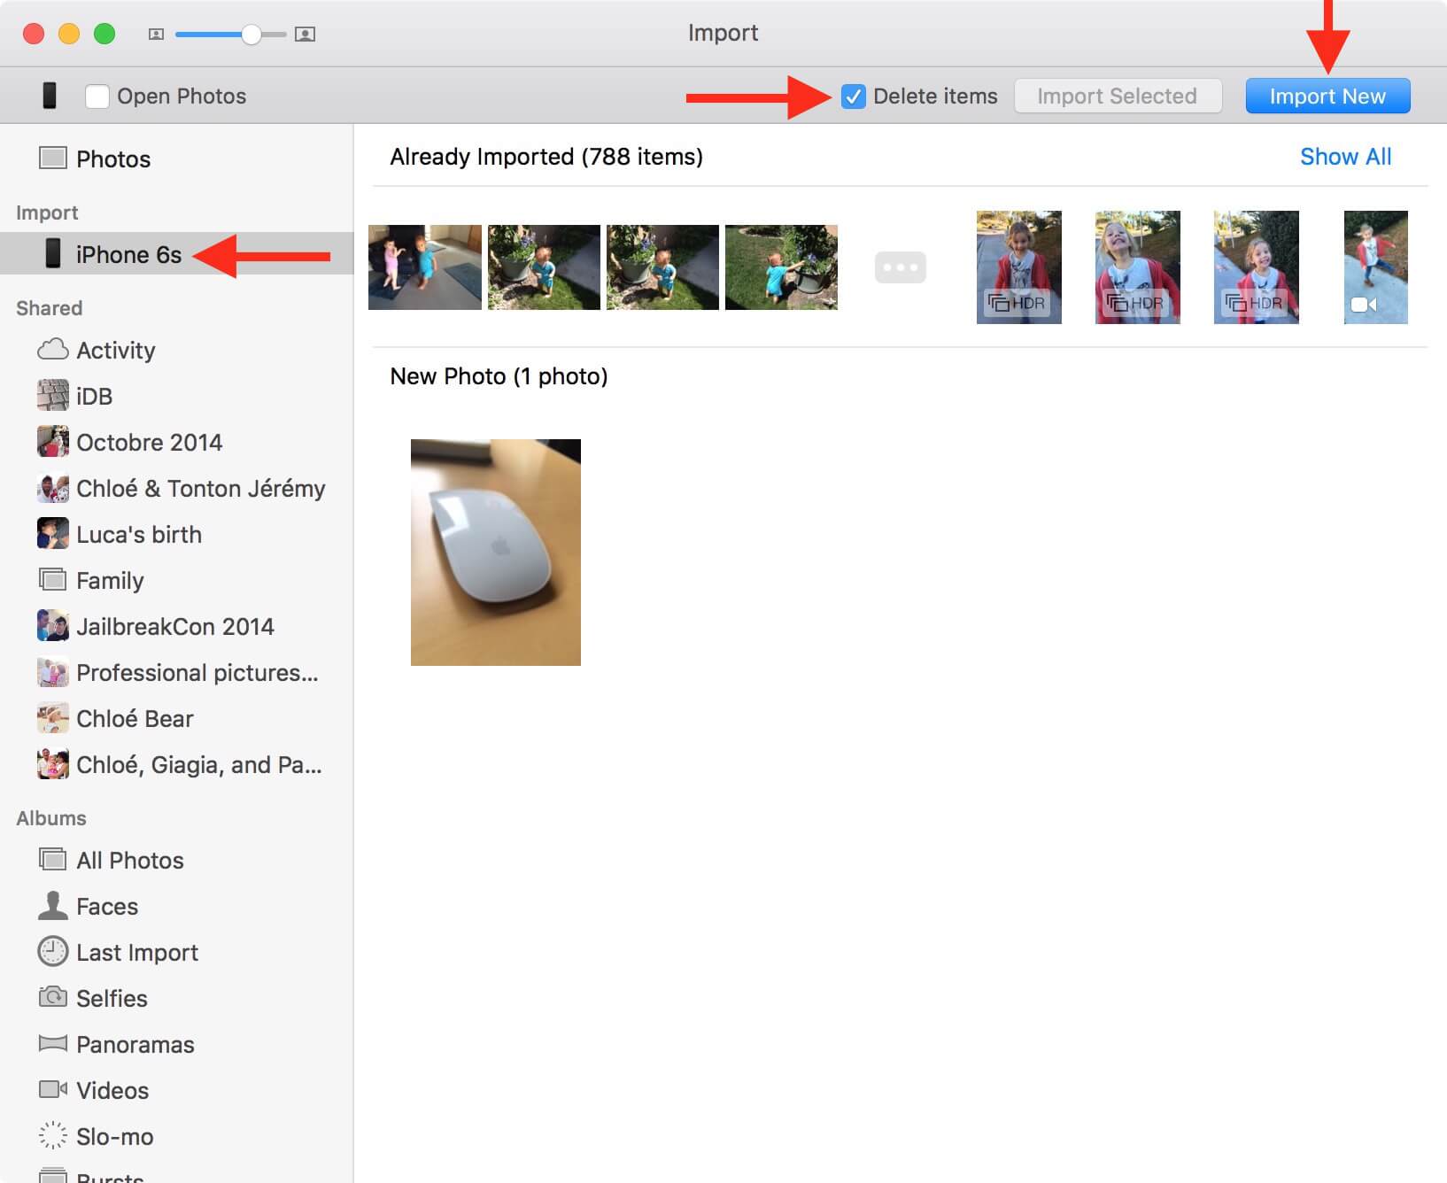Click the Import Selected button
1447x1183 pixels.
pos(1117,97)
